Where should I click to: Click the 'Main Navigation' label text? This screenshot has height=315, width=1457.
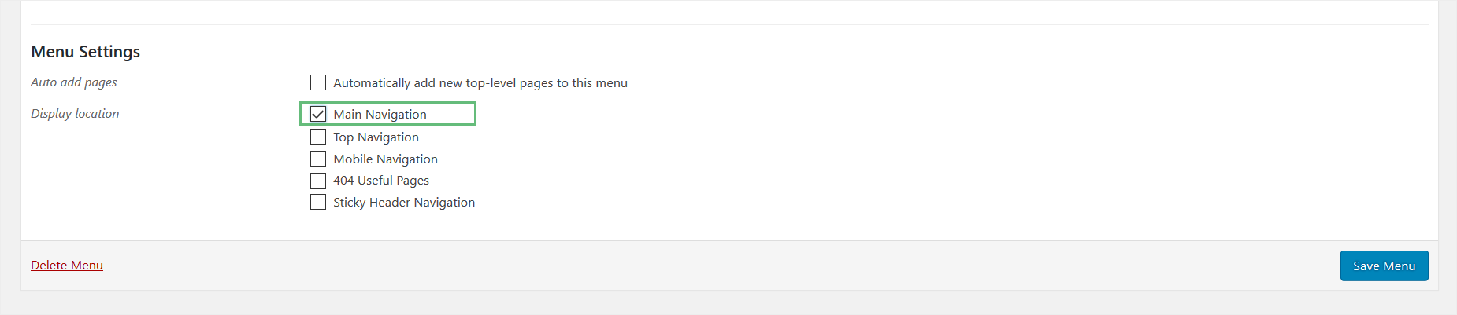(380, 114)
